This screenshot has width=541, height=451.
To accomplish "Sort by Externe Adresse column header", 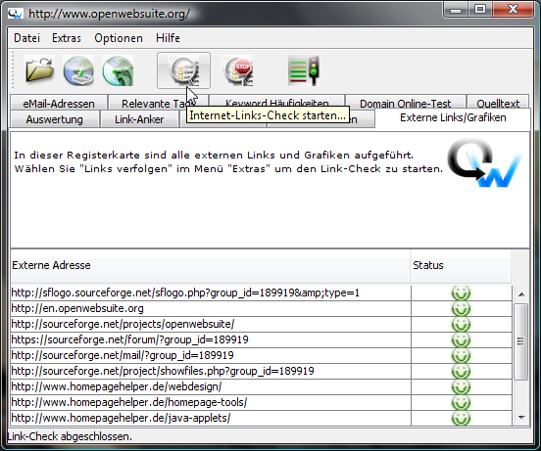I will (x=211, y=265).
